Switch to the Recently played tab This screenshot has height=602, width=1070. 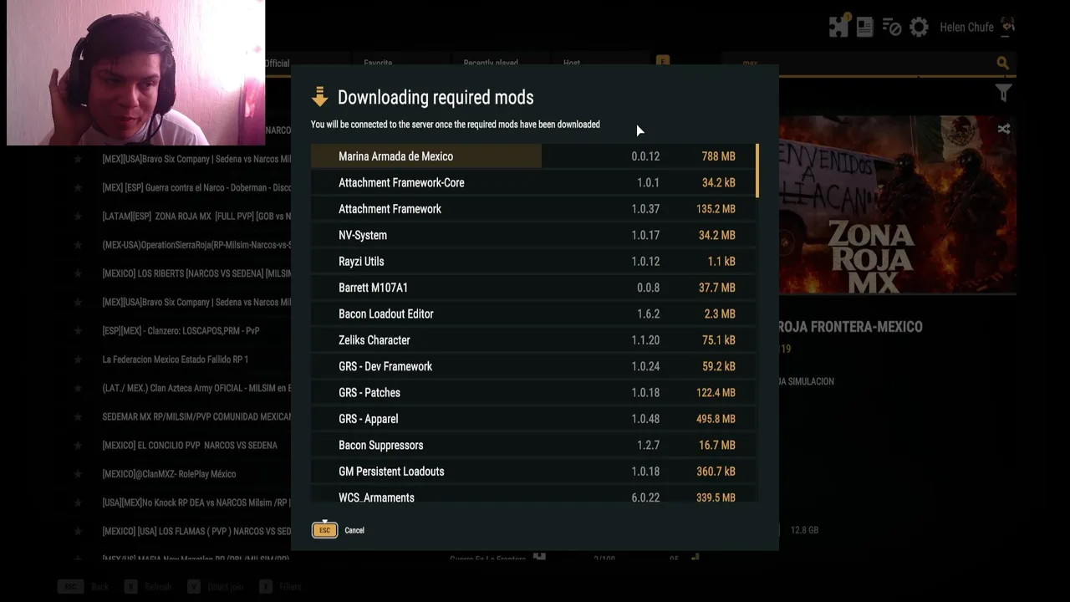[491, 63]
